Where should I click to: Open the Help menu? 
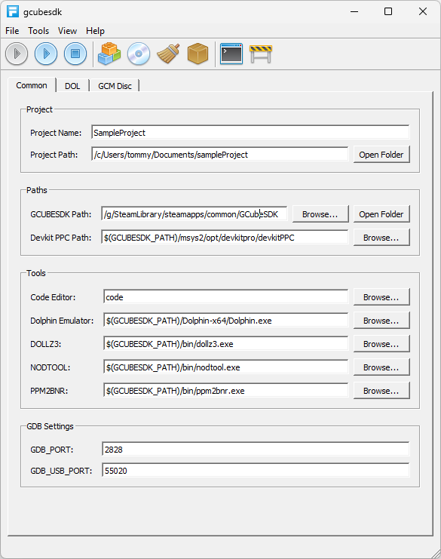pyautogui.click(x=95, y=31)
